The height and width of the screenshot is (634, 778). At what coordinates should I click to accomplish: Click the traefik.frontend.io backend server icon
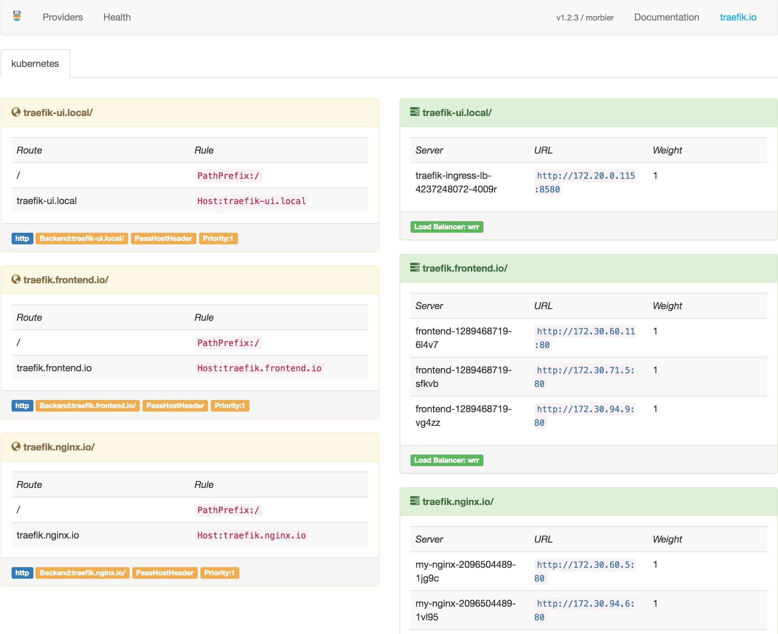(415, 268)
